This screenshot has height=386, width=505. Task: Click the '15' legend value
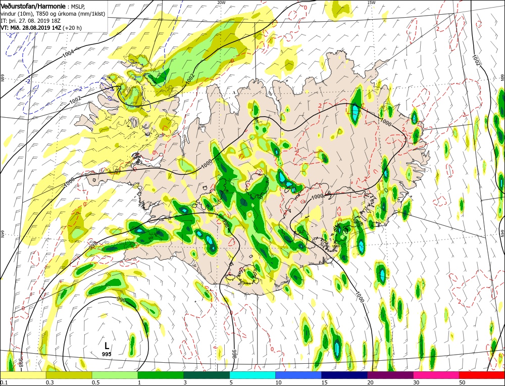324,382
